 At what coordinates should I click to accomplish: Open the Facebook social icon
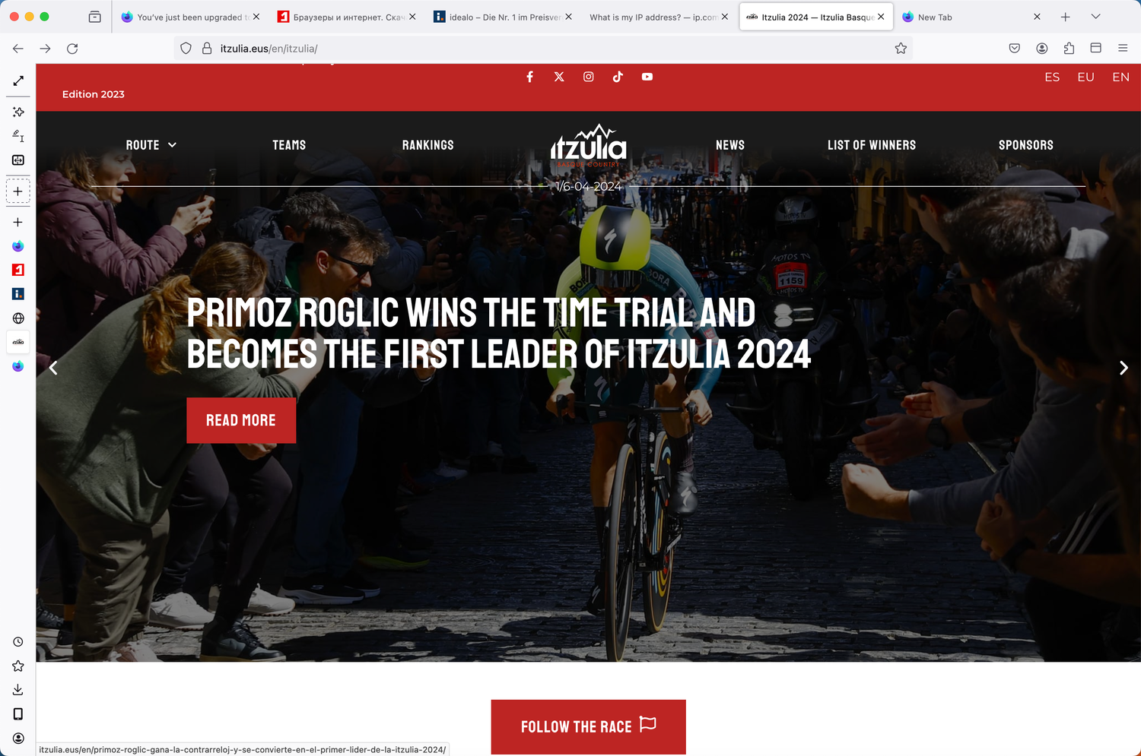point(529,77)
